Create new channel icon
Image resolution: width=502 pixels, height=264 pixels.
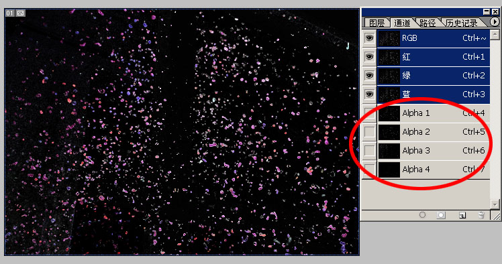[x=462, y=215]
